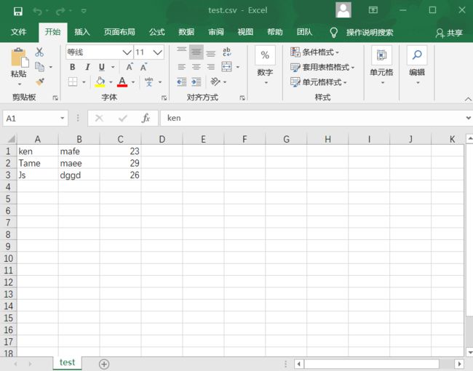Click the A1 Name Box
473x371 pixels.
36,119
